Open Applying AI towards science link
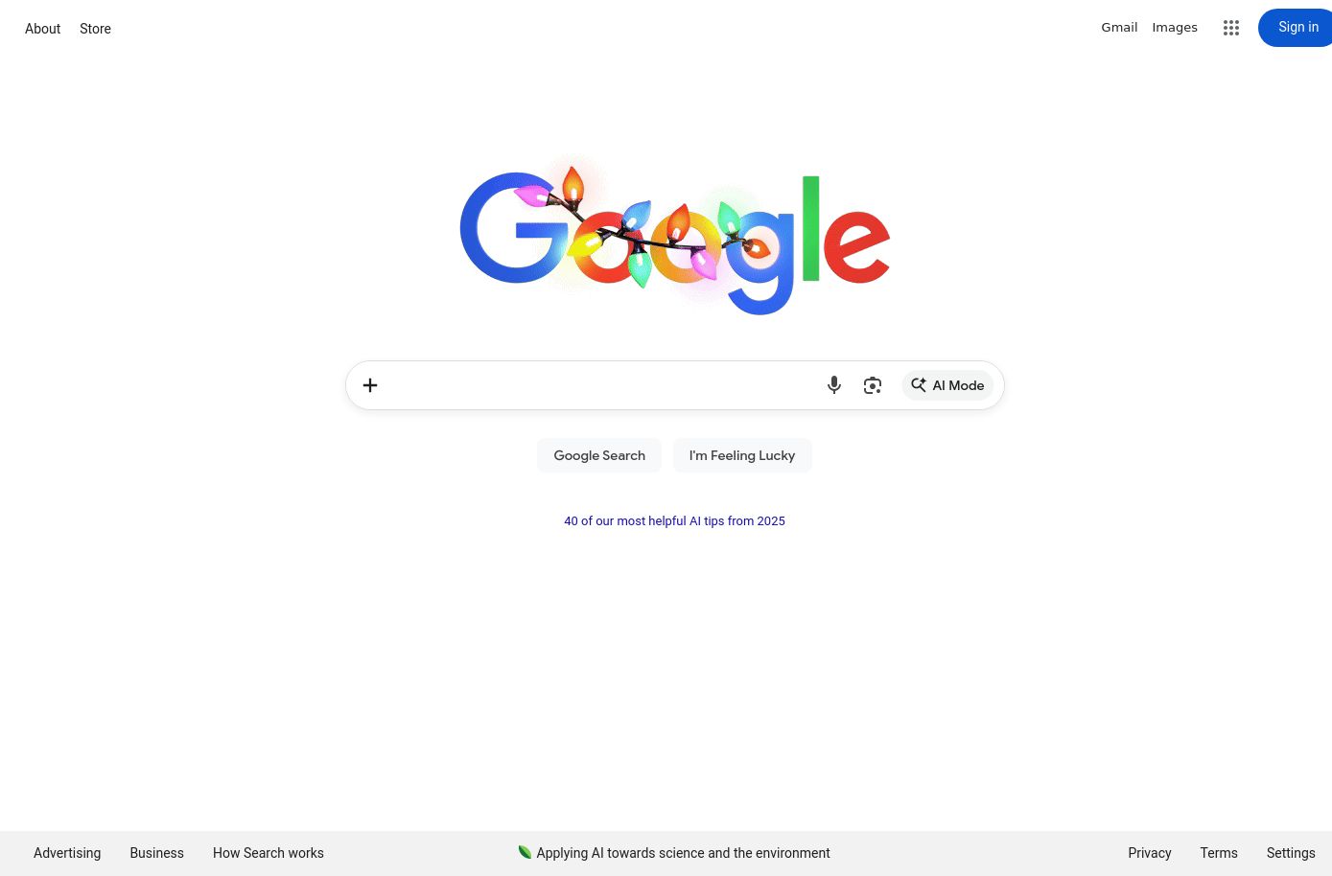Image resolution: width=1332 pixels, height=876 pixels. click(683, 853)
